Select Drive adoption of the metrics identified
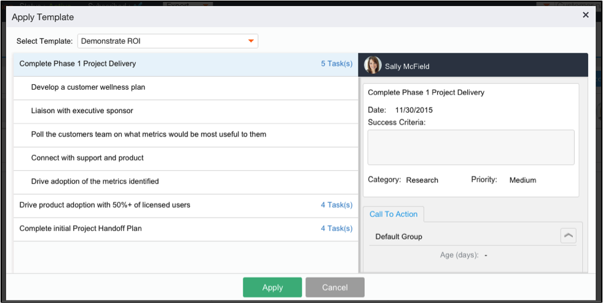This screenshot has height=303, width=603. point(95,181)
